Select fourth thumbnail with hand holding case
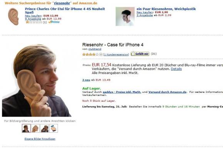 pos(53,128)
